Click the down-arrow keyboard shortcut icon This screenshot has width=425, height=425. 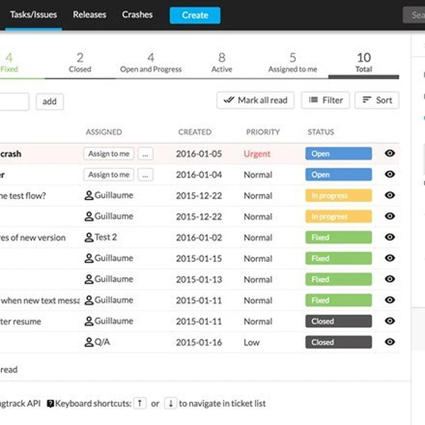171,403
